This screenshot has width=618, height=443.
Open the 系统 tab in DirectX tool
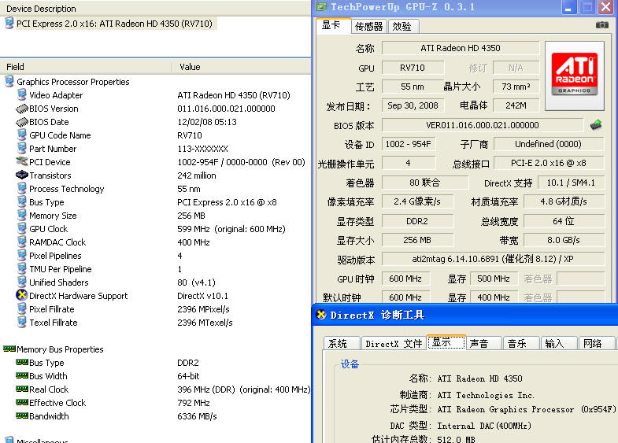click(x=342, y=343)
